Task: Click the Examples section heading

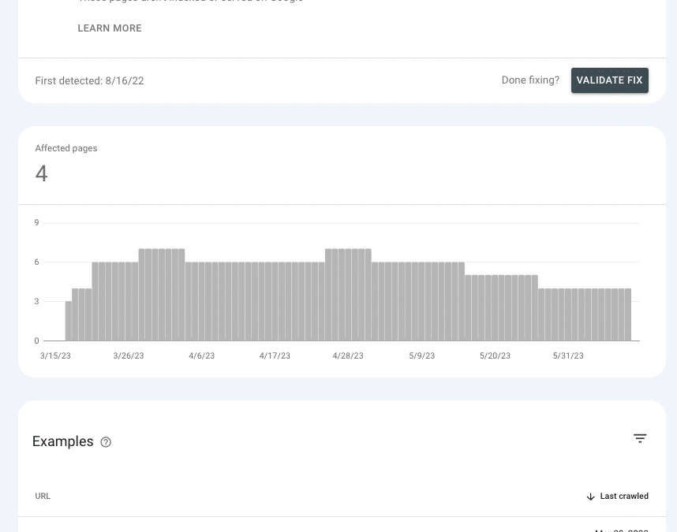Action: point(62,441)
